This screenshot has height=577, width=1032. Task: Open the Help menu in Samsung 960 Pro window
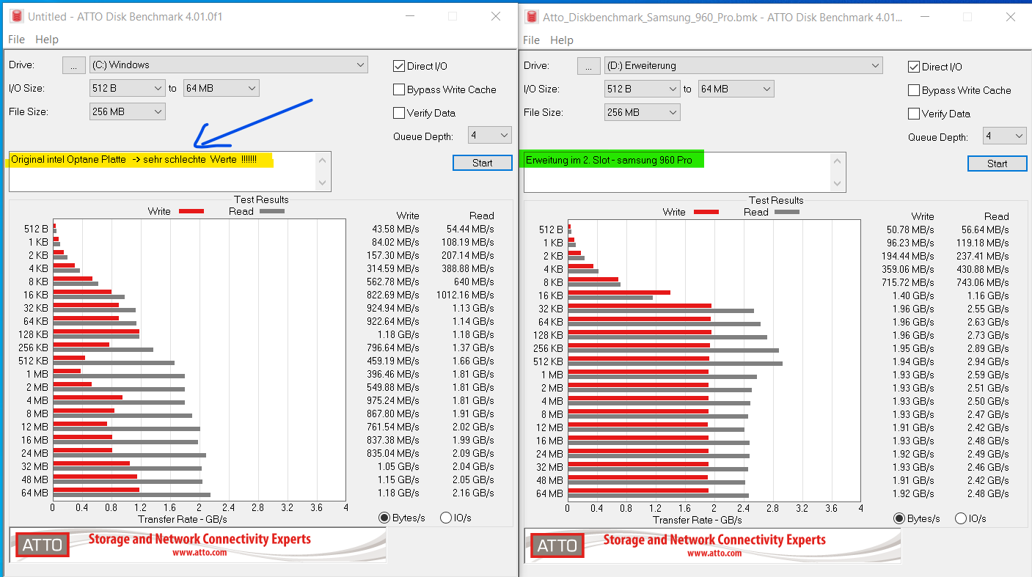(562, 40)
